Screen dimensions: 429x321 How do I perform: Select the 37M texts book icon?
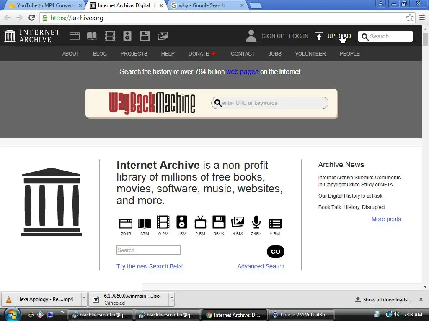click(x=145, y=223)
